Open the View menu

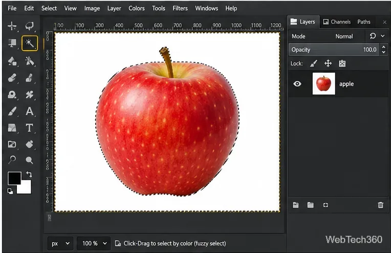(70, 8)
